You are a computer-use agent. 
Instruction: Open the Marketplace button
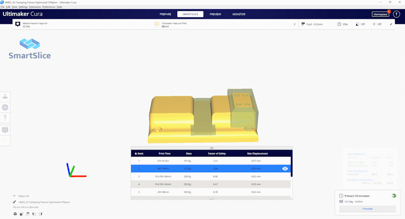click(x=380, y=14)
